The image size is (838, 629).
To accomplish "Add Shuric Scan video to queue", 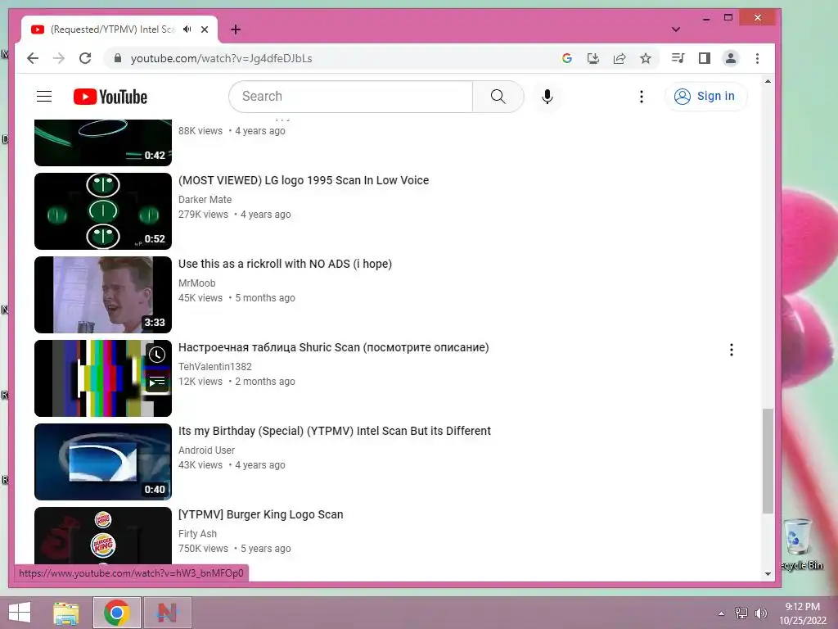I will [157, 382].
